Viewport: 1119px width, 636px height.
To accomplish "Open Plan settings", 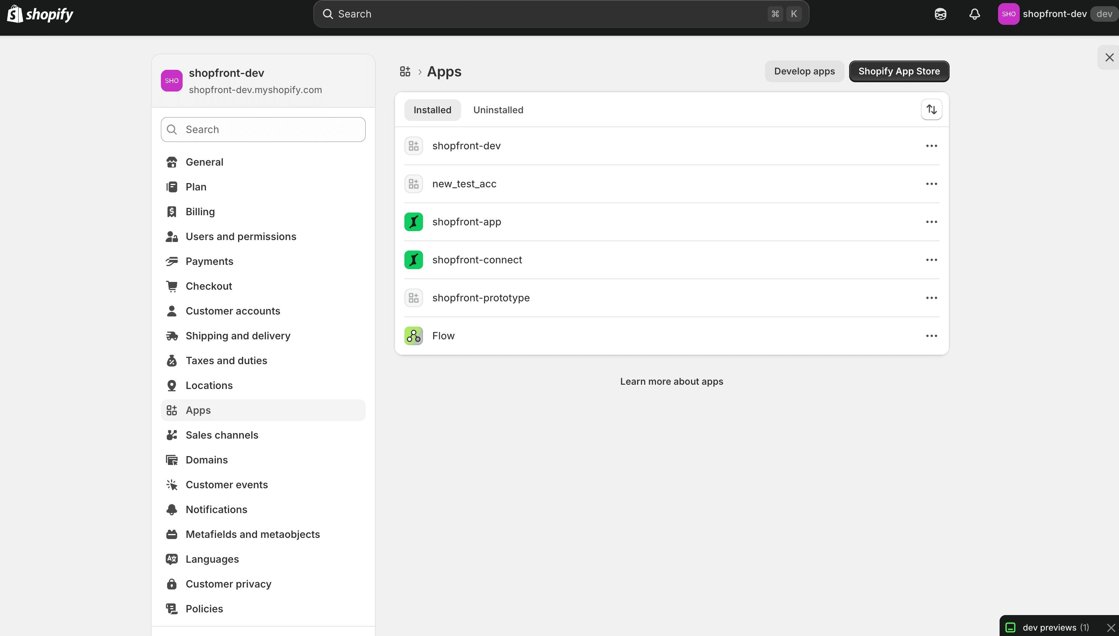I will (x=263, y=187).
